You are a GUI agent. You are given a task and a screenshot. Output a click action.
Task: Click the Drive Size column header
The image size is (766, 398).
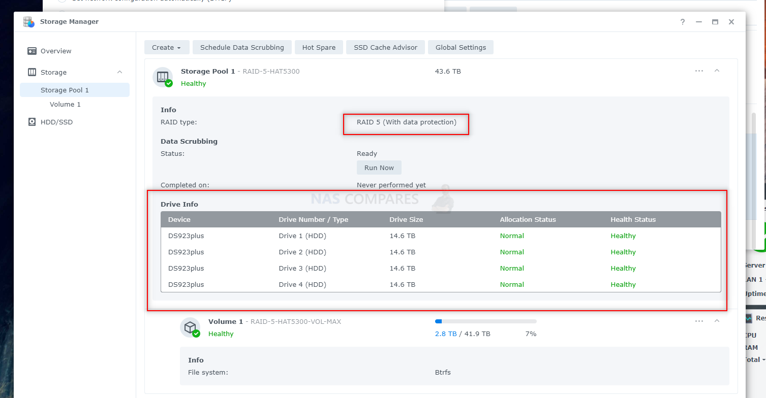(x=406, y=219)
